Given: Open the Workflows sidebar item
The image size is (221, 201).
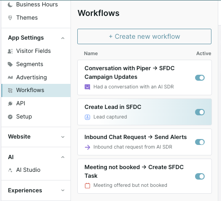Looking at the screenshot, I should coord(36,90).
